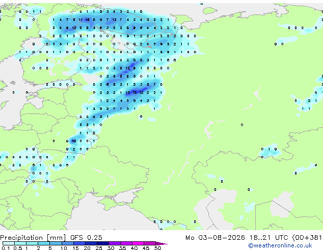Click the 'Mo 03-08-2026' date text
The height and width of the screenshot is (250, 323).
[x=215, y=238]
